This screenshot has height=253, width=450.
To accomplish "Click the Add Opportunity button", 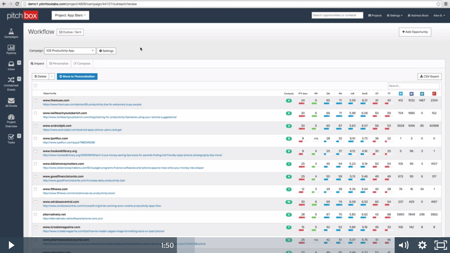I will point(415,32).
